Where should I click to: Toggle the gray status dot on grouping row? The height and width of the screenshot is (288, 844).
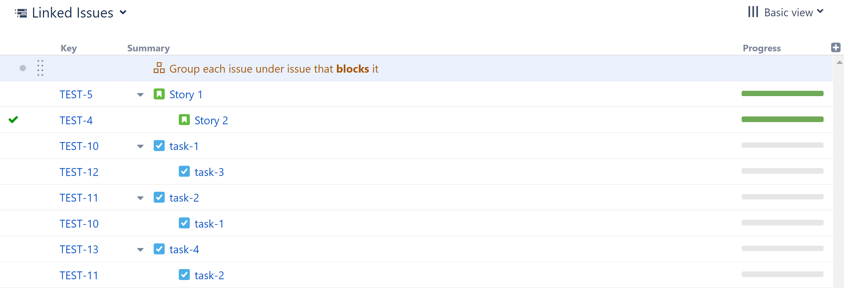tap(22, 68)
